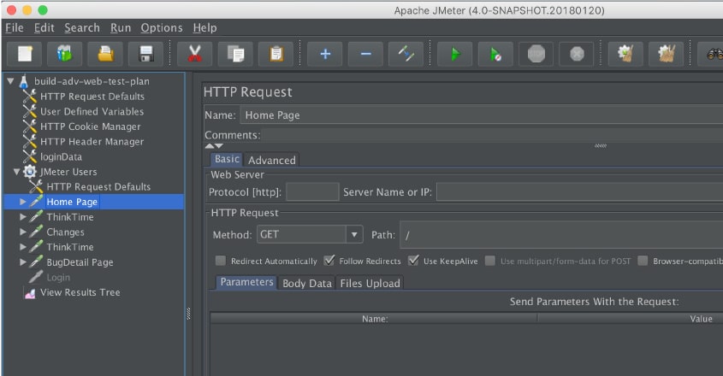Click the vertical split pane divider handle

click(x=187, y=314)
